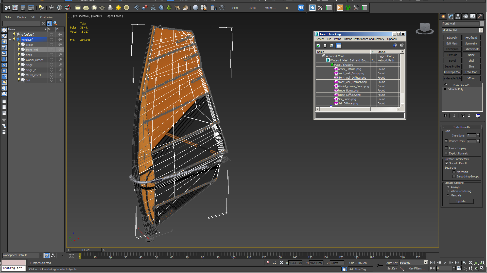The image size is (487, 273).
Task: Open the Server menu in Asset Tracking
Action: (320, 39)
